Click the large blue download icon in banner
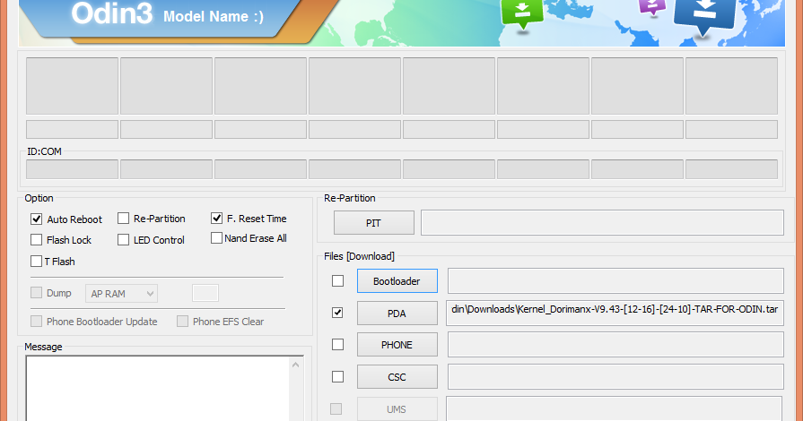The height and width of the screenshot is (421, 803). (x=704, y=16)
